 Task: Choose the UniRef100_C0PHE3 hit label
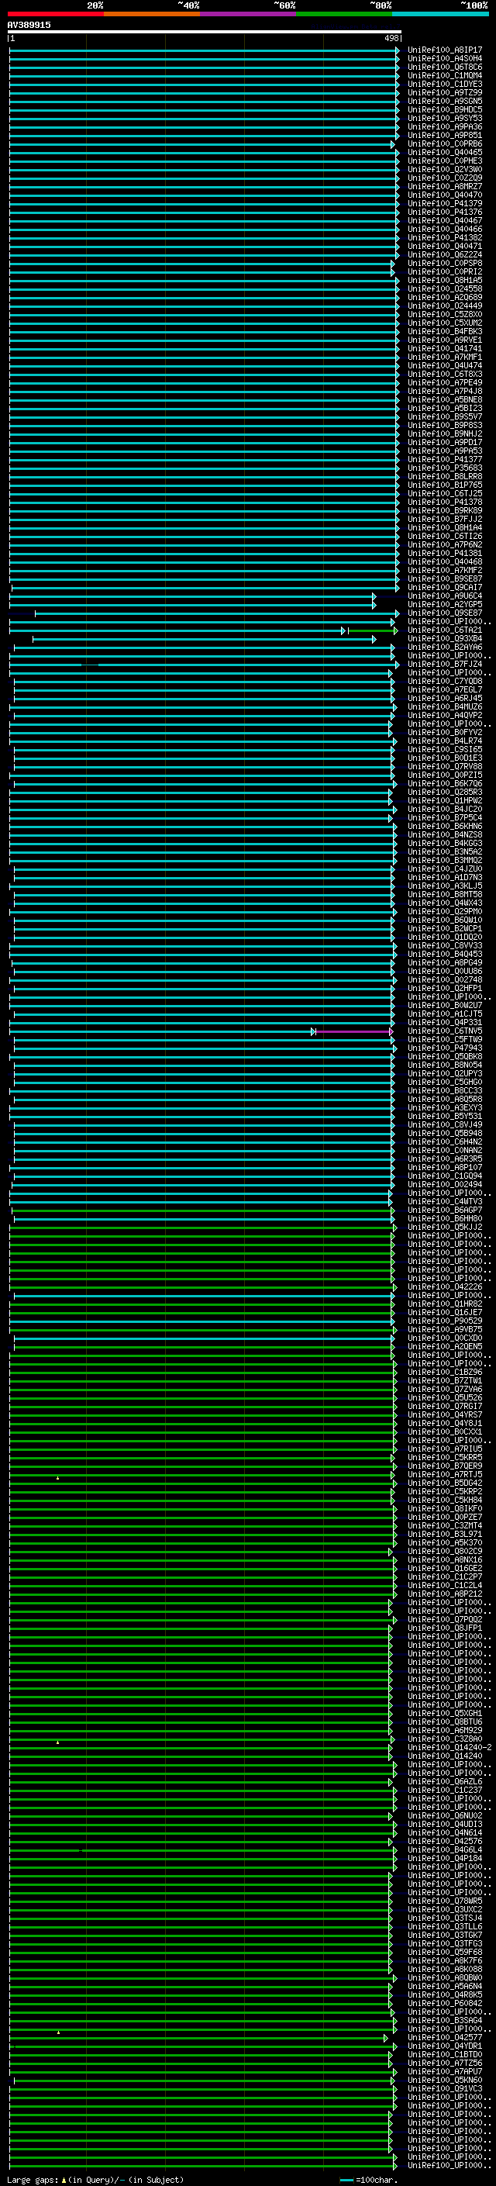[445, 161]
